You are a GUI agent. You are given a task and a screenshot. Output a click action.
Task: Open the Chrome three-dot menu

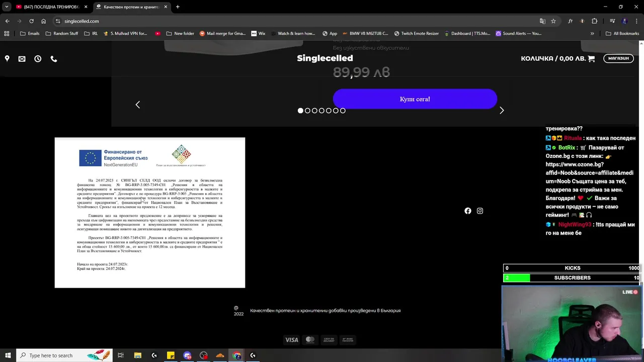coord(636,21)
